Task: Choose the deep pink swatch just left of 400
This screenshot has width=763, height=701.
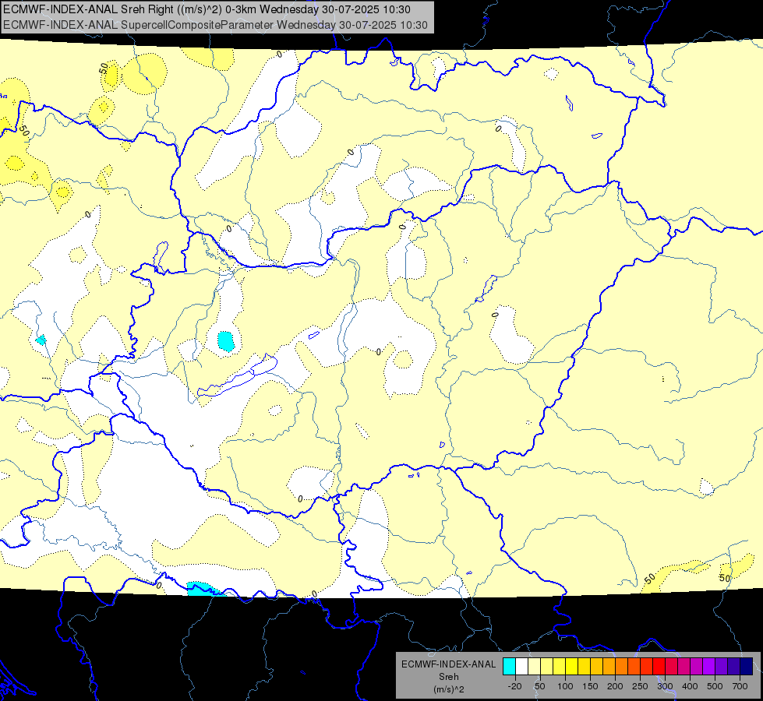Action: point(684,667)
